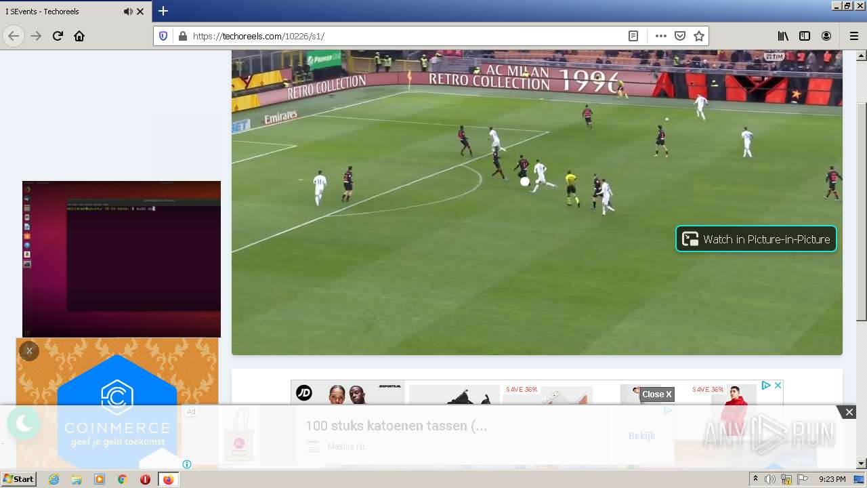
Task: Open JD Sports logo ad
Action: tap(304, 392)
